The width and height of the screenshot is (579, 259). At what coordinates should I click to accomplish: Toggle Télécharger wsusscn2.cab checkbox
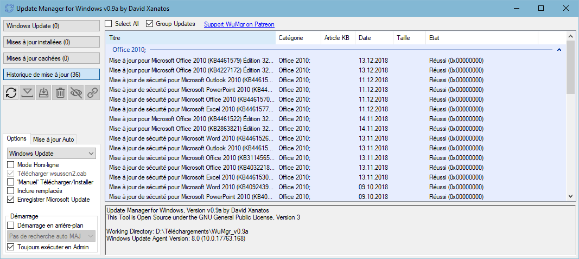[x=11, y=173]
